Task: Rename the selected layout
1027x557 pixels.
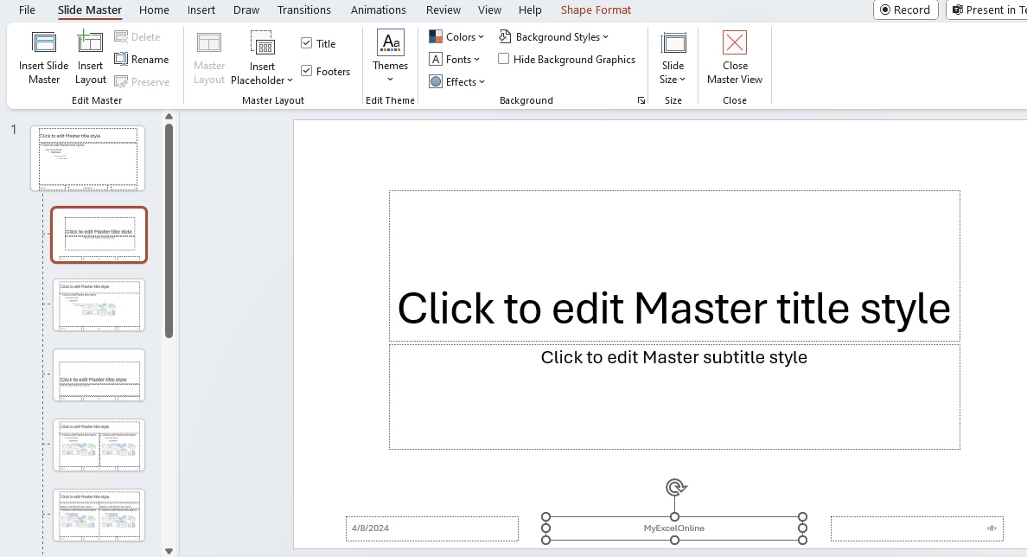Action: coord(142,60)
